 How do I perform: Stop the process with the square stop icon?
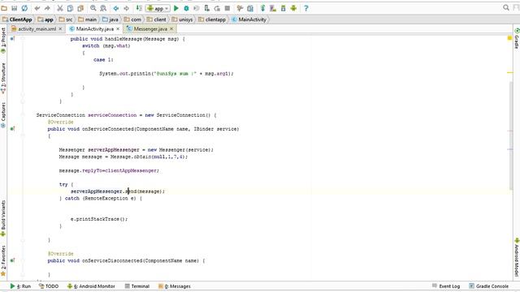click(227, 8)
